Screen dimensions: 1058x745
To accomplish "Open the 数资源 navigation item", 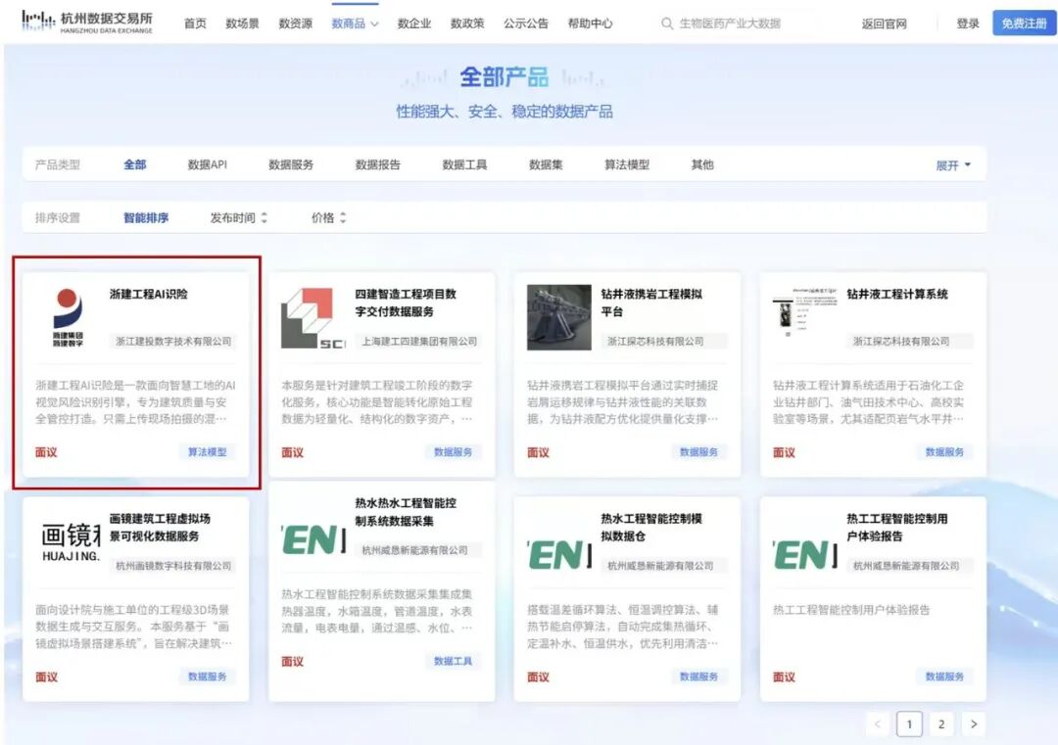I will pos(296,23).
